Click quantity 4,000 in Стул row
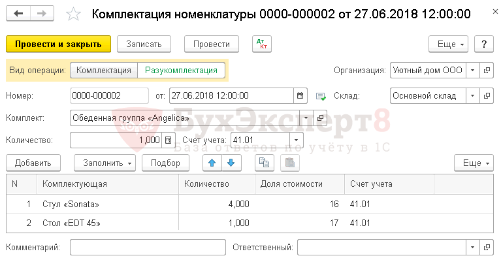Viewport: 501px width, 260px height. click(238, 204)
